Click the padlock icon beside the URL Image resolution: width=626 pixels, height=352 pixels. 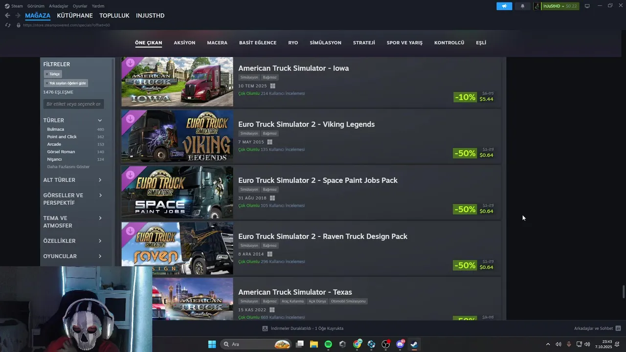click(x=19, y=25)
